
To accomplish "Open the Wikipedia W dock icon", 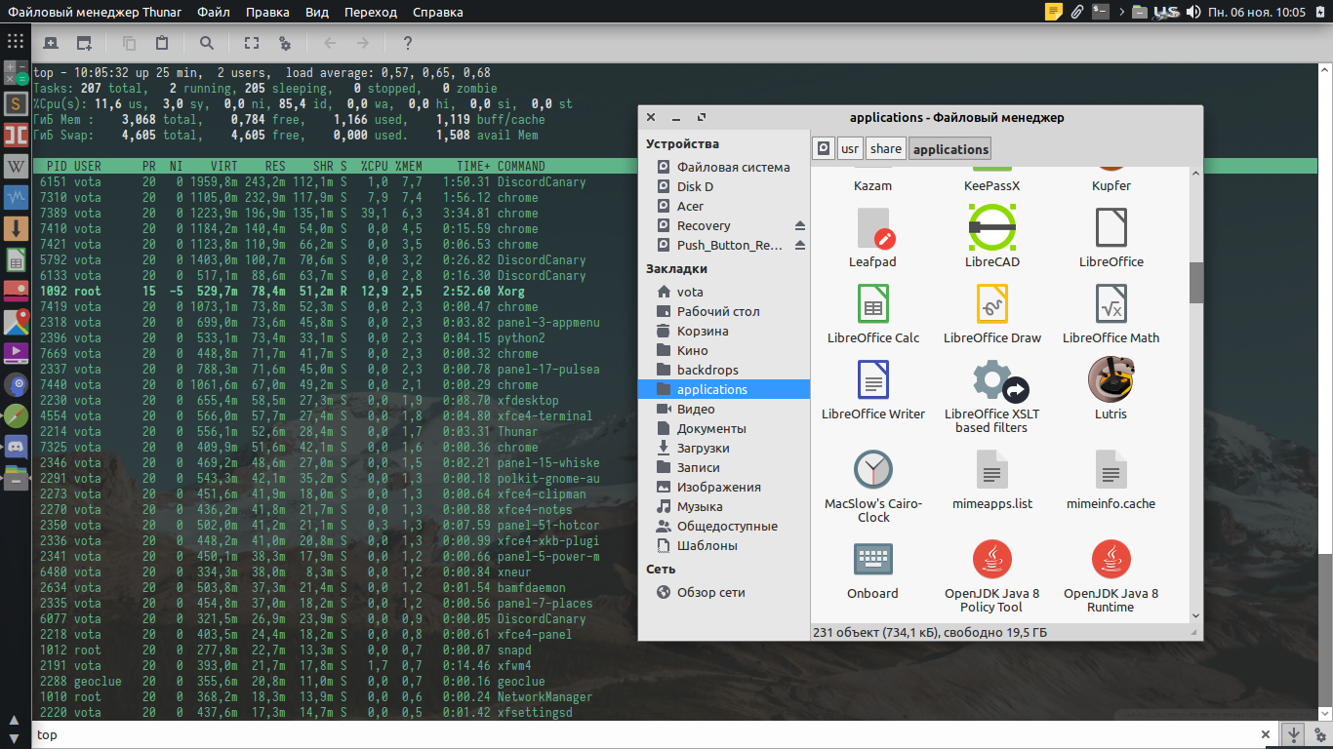I will tap(16, 165).
